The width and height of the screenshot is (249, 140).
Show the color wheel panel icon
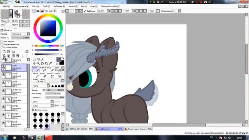(x=34, y=11)
